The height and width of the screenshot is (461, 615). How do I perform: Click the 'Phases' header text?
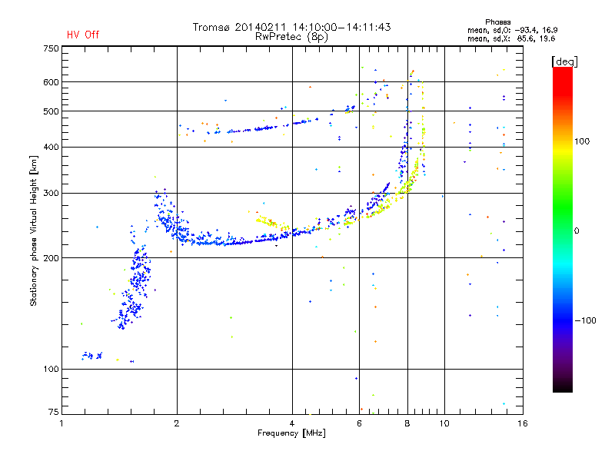click(497, 22)
